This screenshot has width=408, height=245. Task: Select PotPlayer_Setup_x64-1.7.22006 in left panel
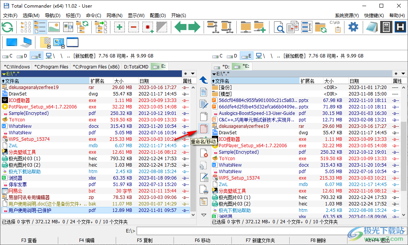[43, 107]
